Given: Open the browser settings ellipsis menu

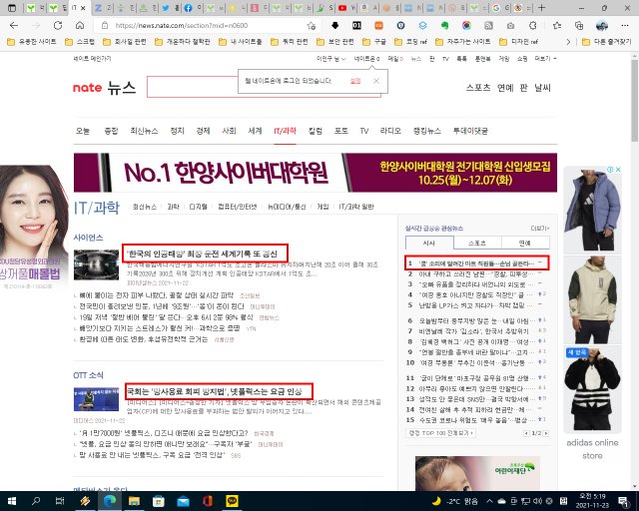Looking at the screenshot, I should coord(624,25).
